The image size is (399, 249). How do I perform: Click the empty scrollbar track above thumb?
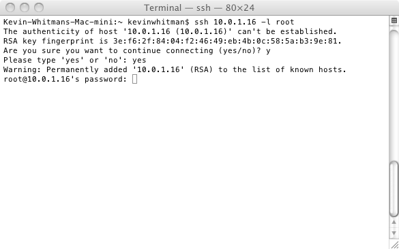coord(394,95)
